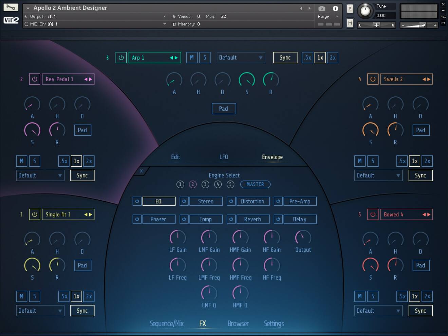This screenshot has height=336, width=448.
Task: Open the Output st.1 dropdown
Action: [x=95, y=16]
